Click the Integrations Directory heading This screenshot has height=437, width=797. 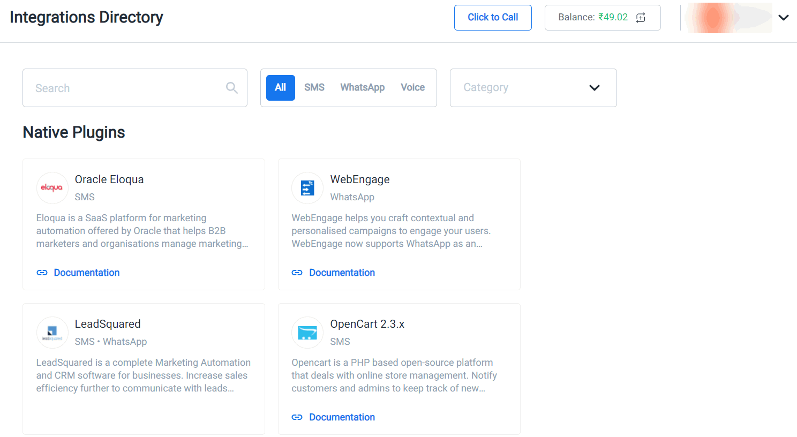86,17
